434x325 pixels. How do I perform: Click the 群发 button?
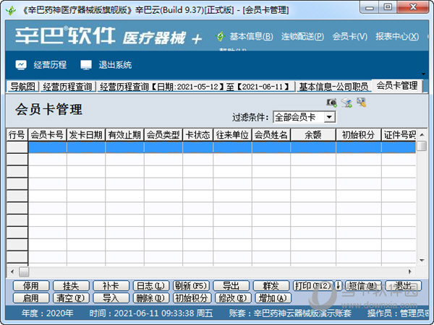pyautogui.click(x=271, y=285)
